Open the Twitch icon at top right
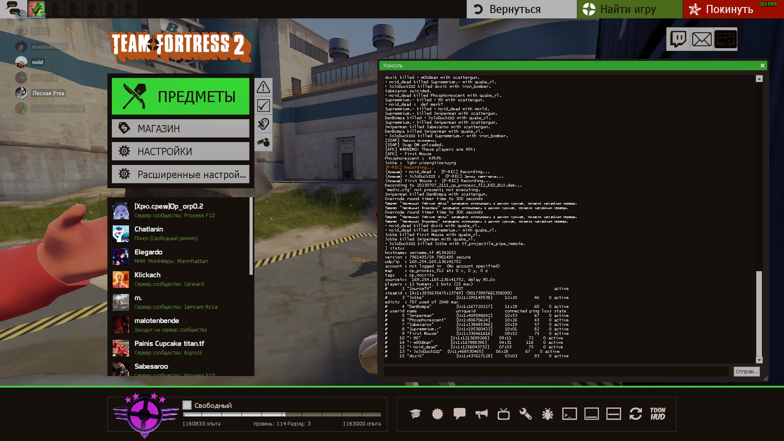Screen dimensions: 784x441 pos(678,39)
